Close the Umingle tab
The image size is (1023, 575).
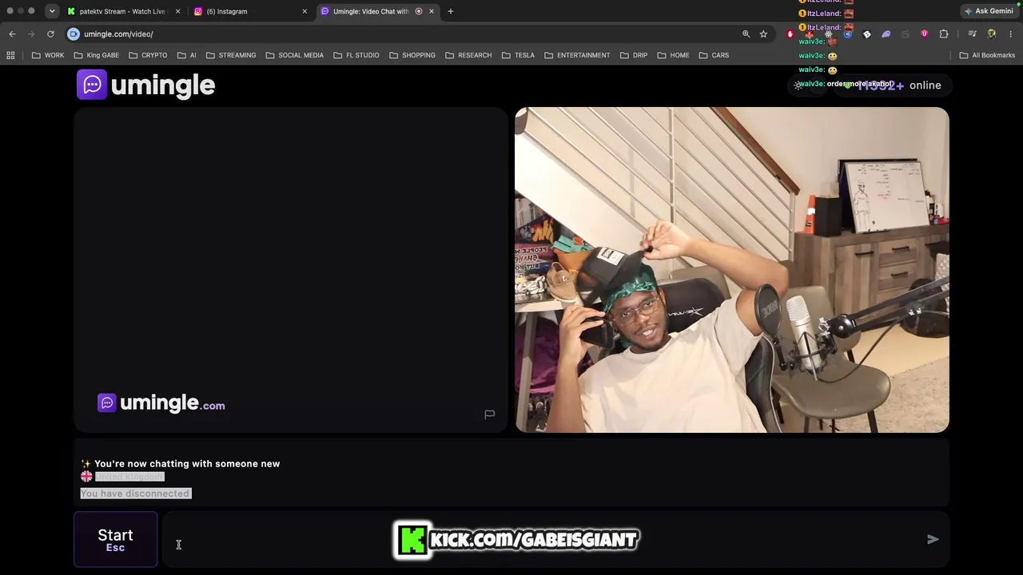pos(432,11)
